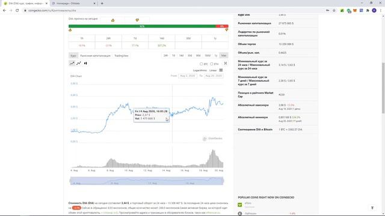Open the blue square browser extension icon
385x216 pixels.
point(361,11)
